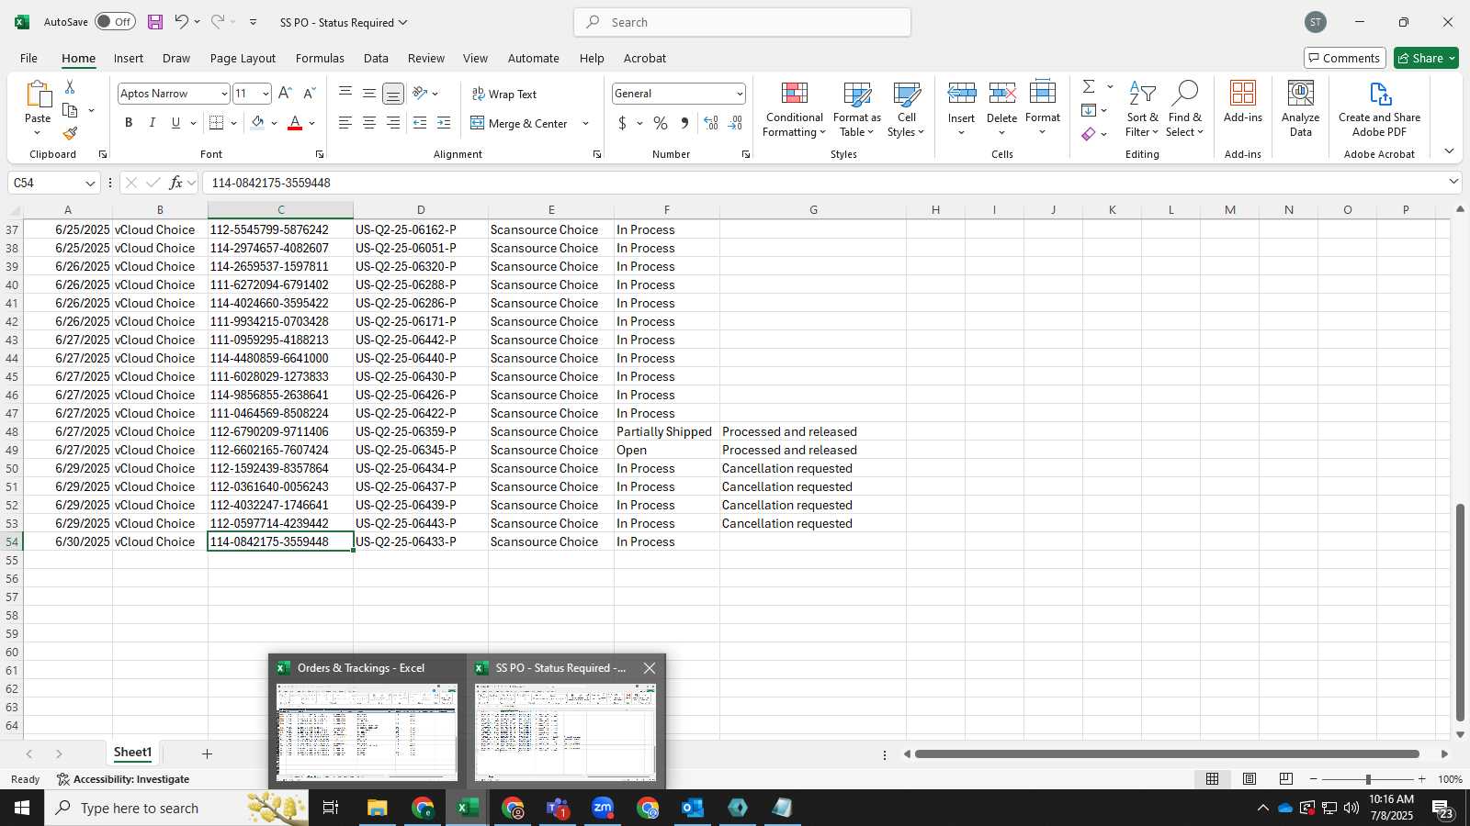The image size is (1470, 826).
Task: Select the Sheet1 tab
Action: coord(132,753)
